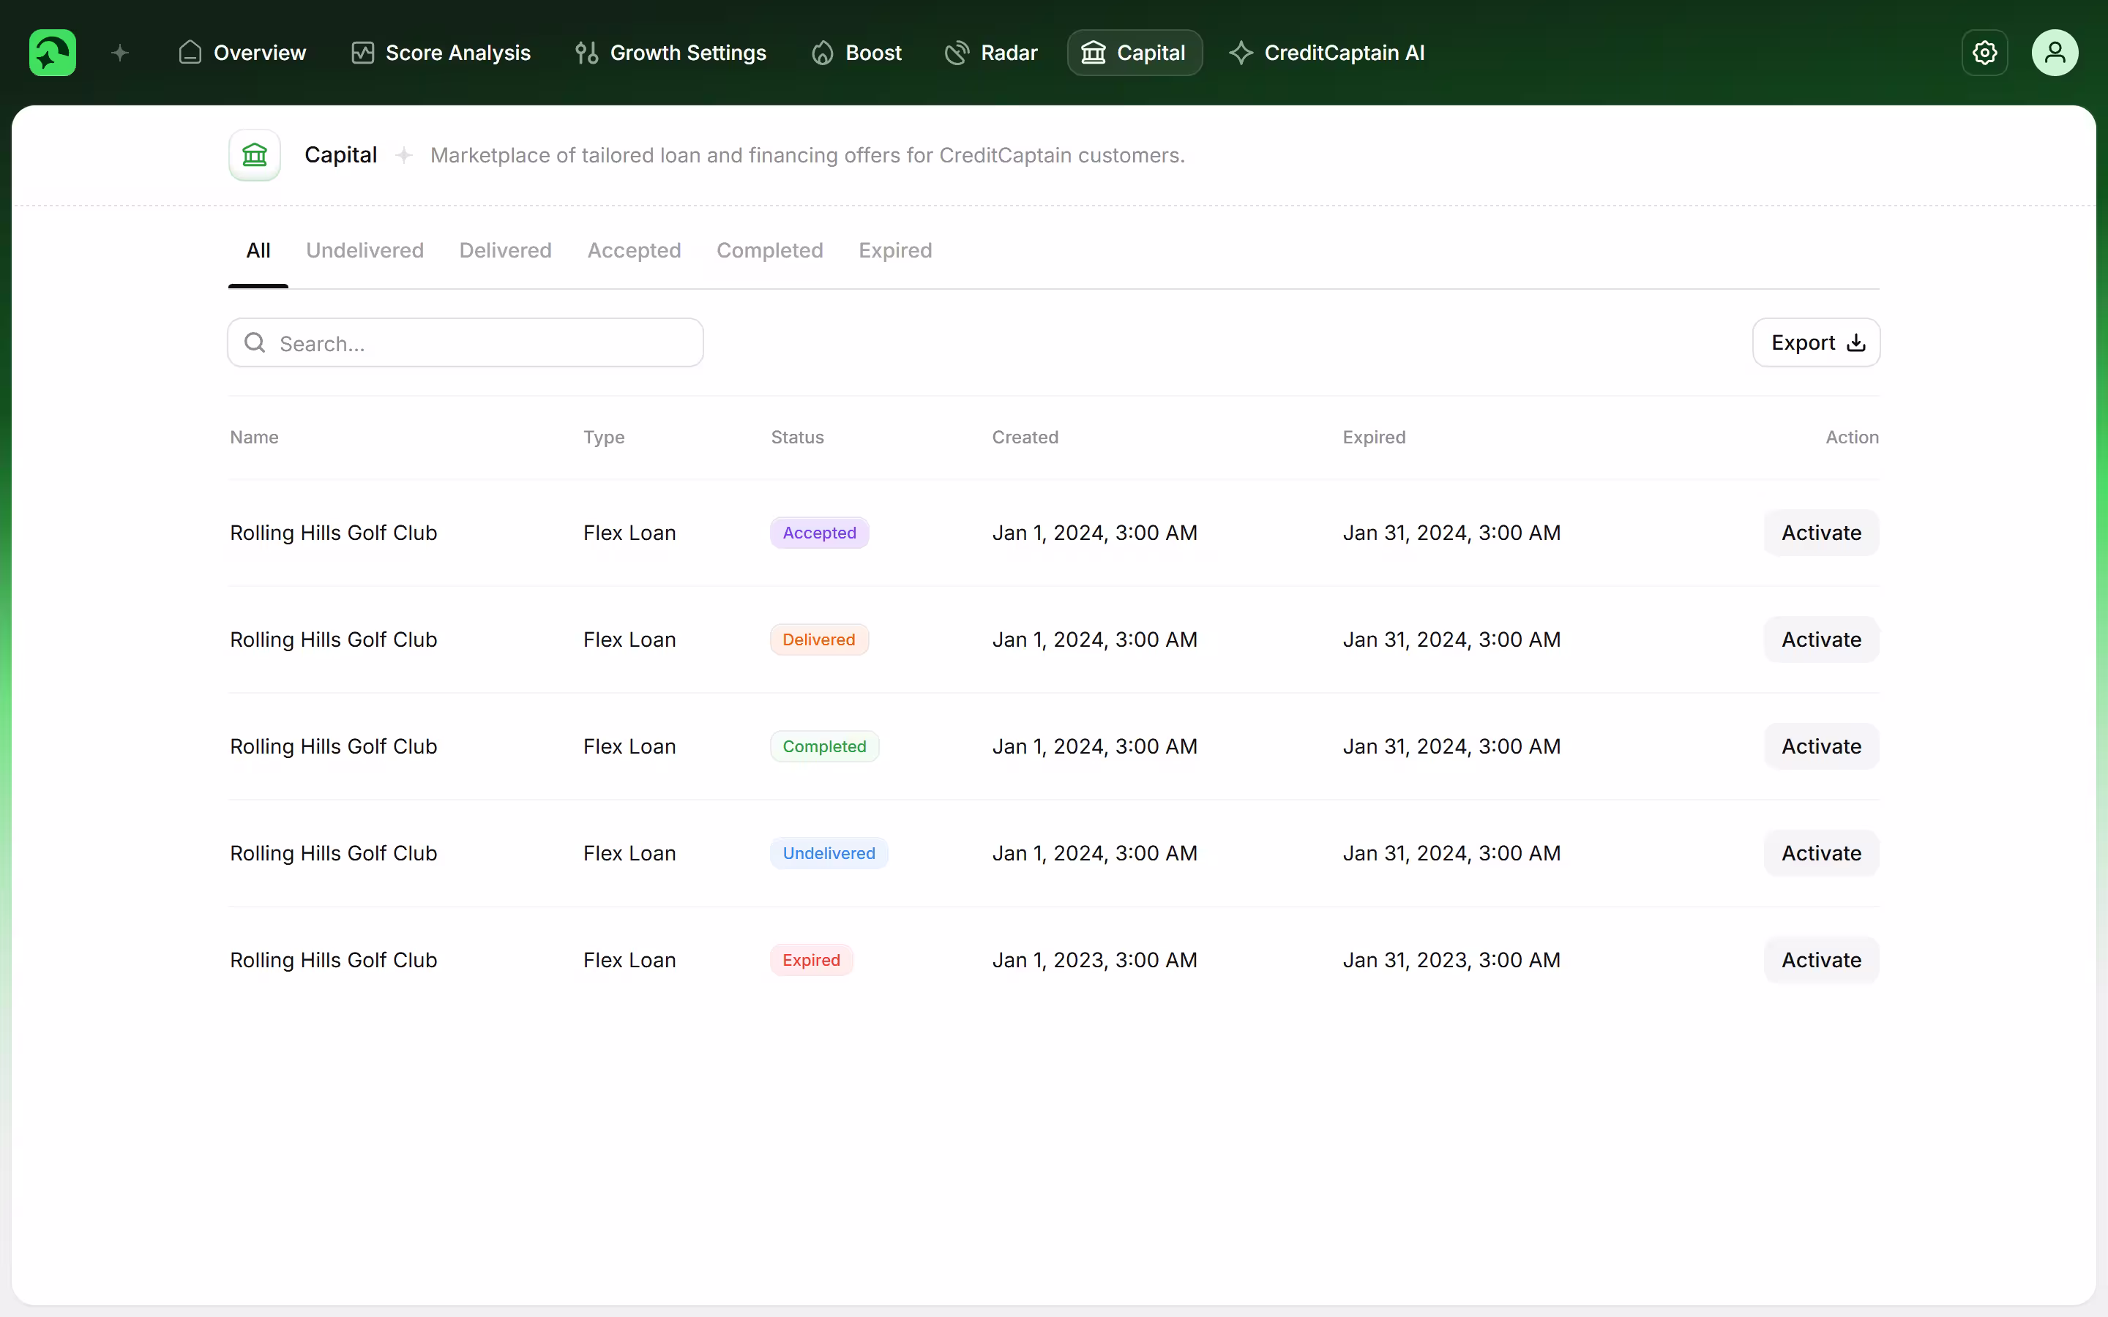Open the user profile avatar

pyautogui.click(x=2055, y=53)
